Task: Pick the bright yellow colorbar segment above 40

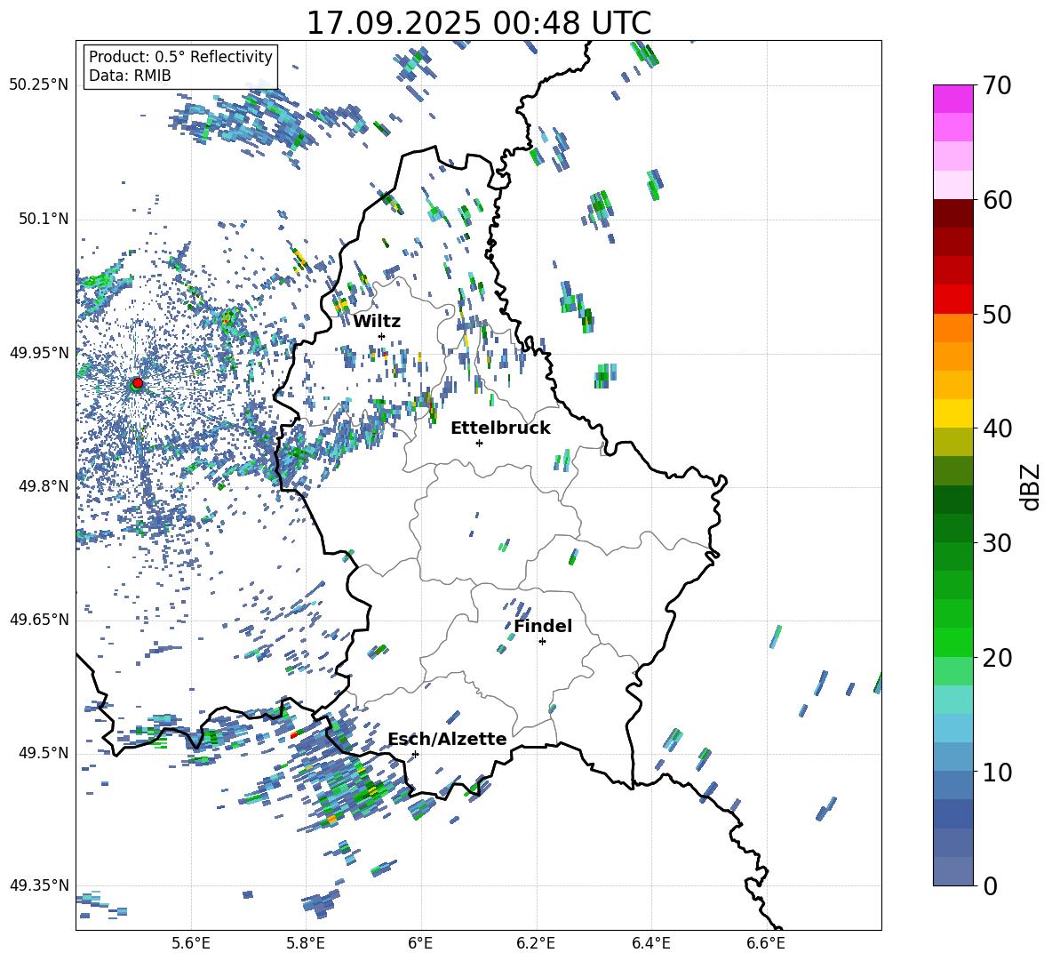Action: pos(953,413)
